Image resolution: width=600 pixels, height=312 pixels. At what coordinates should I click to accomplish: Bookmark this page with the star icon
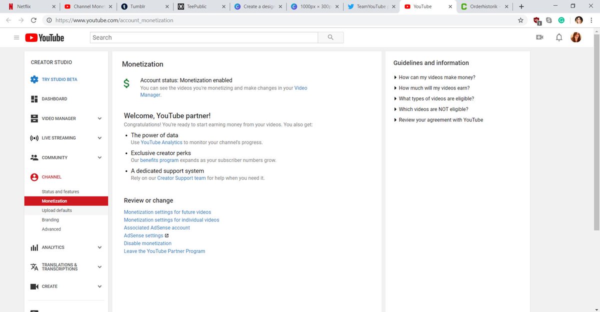(x=520, y=20)
